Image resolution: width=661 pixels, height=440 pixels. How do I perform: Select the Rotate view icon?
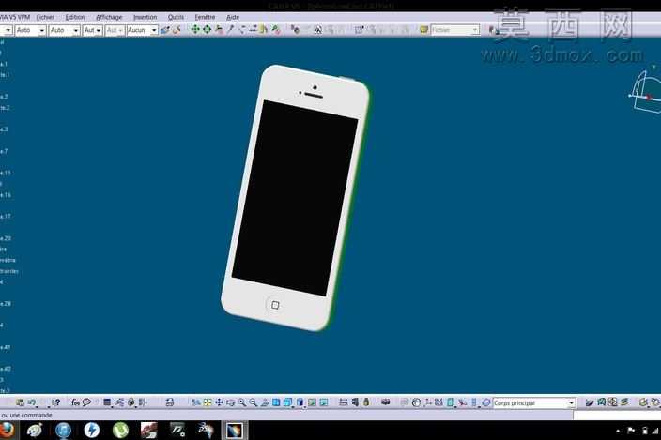[230, 402]
